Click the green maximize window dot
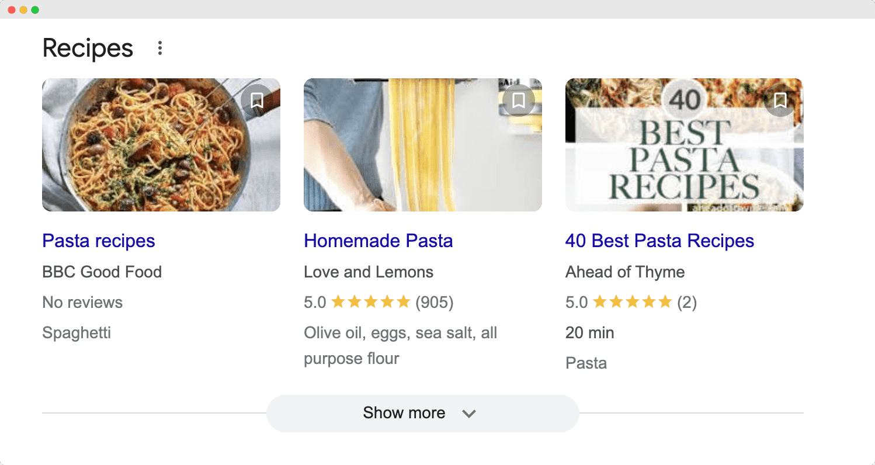 coord(35,9)
